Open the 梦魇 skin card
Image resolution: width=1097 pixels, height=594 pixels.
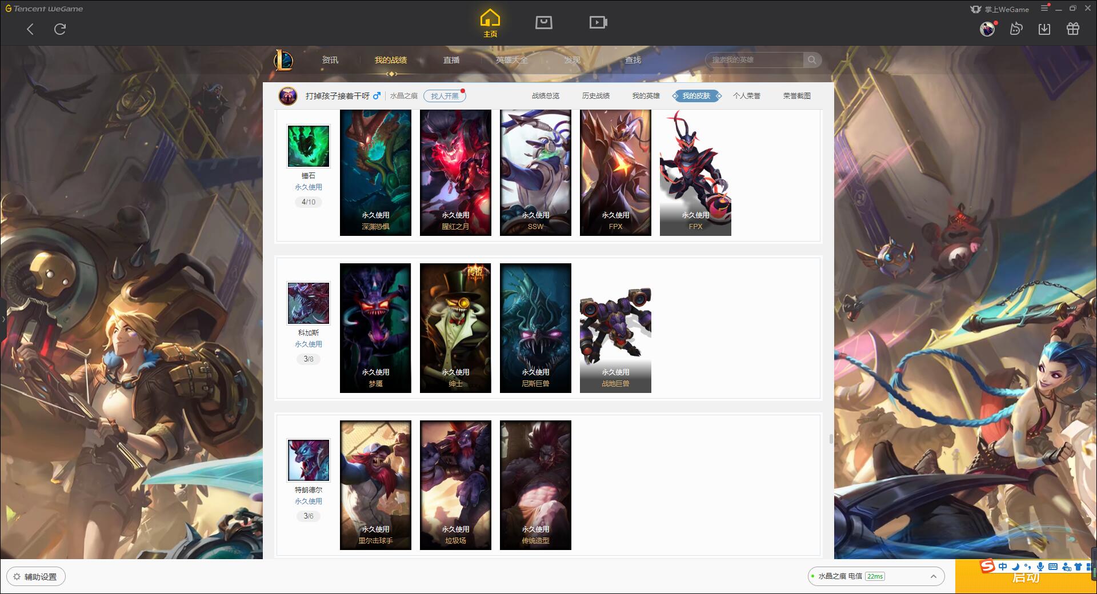pos(375,328)
